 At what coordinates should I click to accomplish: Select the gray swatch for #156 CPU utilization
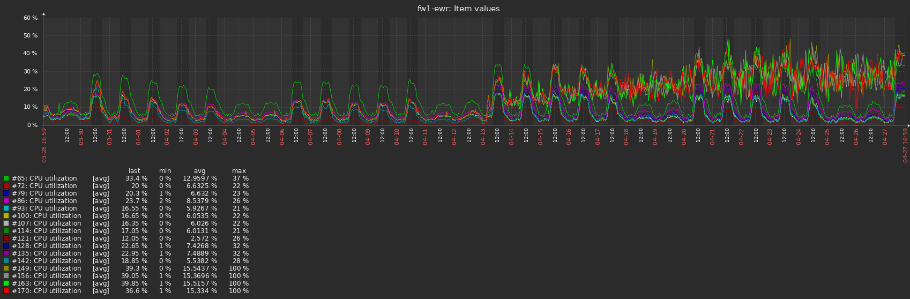(x=6, y=276)
